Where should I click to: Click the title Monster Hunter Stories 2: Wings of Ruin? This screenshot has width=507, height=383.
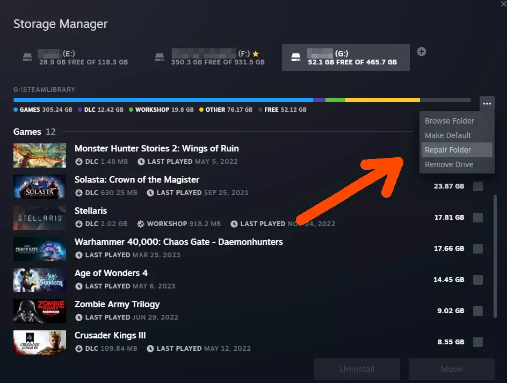pos(157,148)
